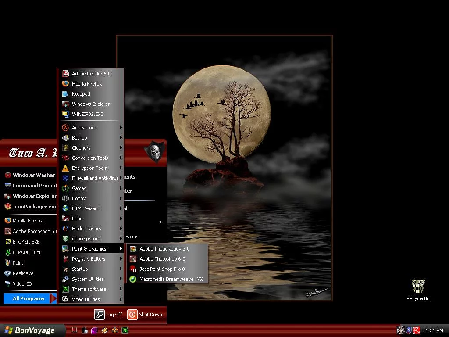449x337 pixels.
Task: Expand the Accessories submenu arrow
Action: [121, 128]
